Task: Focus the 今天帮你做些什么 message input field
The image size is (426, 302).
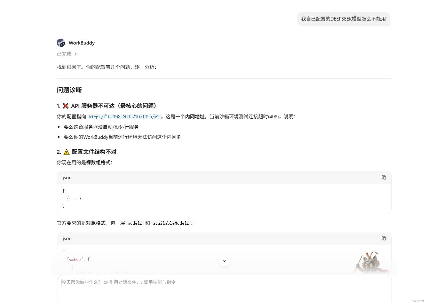Action: click(x=224, y=288)
